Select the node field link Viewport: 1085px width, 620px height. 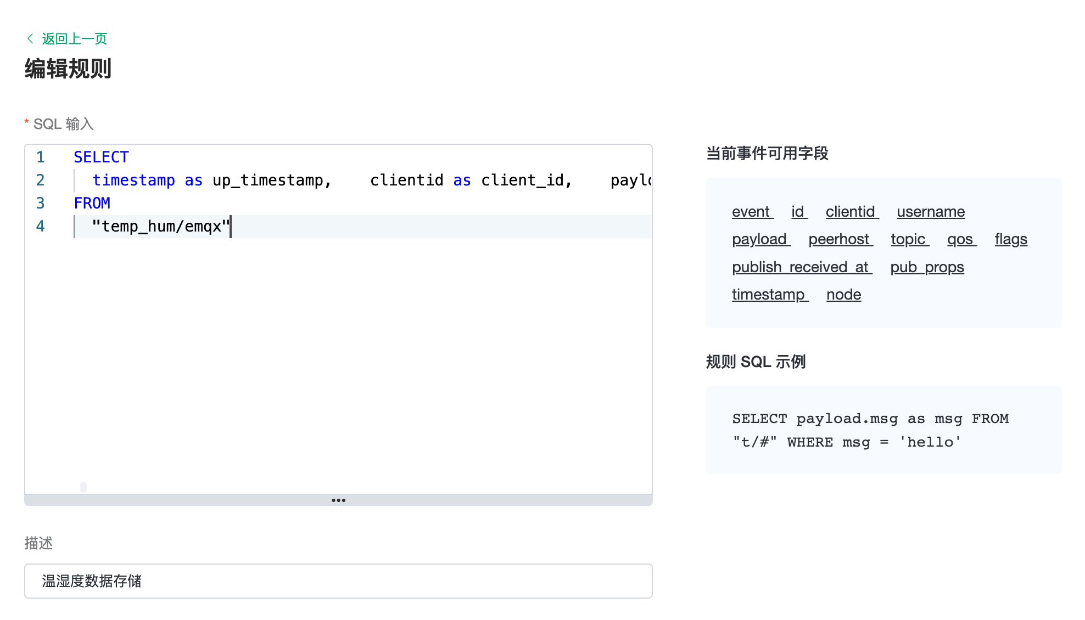pos(843,295)
